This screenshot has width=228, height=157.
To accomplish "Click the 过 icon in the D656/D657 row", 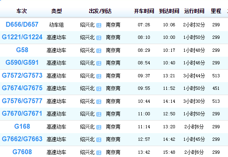I will [x=99, y=25].
